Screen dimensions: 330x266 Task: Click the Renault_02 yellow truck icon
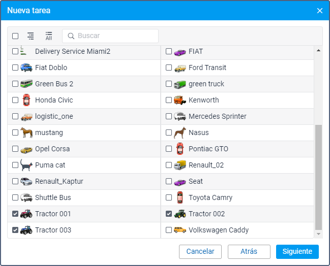(x=180, y=165)
